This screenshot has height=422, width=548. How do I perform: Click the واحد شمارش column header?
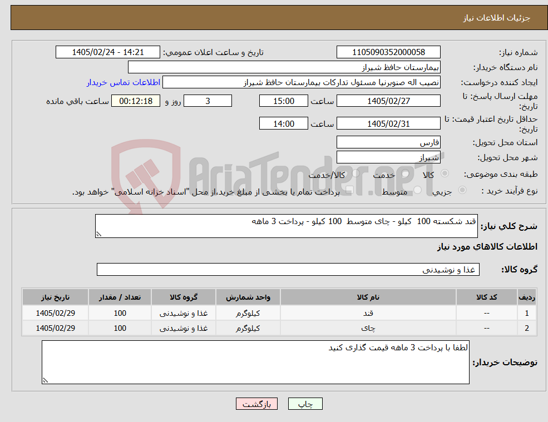tap(248, 297)
